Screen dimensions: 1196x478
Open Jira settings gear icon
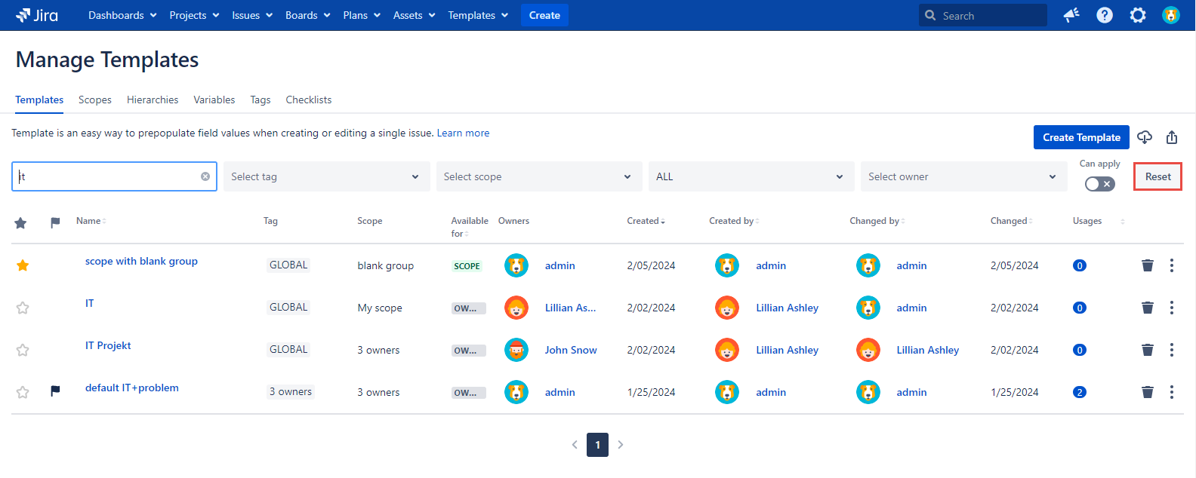click(x=1138, y=15)
